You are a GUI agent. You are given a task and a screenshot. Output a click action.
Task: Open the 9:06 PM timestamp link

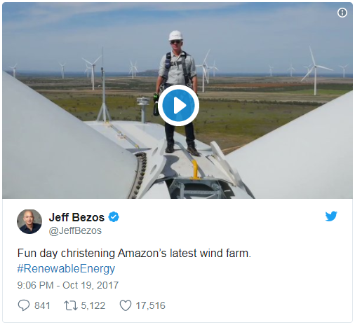[x=35, y=285]
